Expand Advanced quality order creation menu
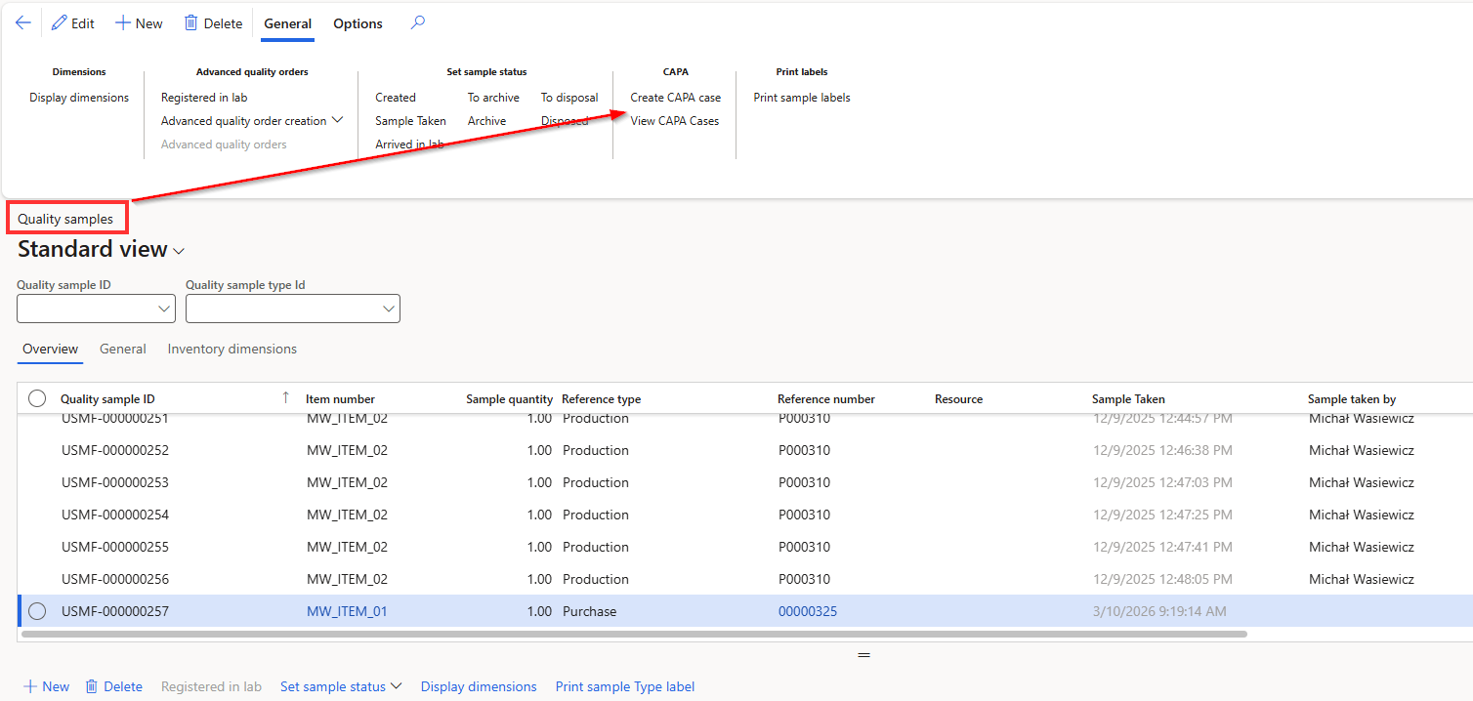This screenshot has height=701, width=1473. point(252,121)
